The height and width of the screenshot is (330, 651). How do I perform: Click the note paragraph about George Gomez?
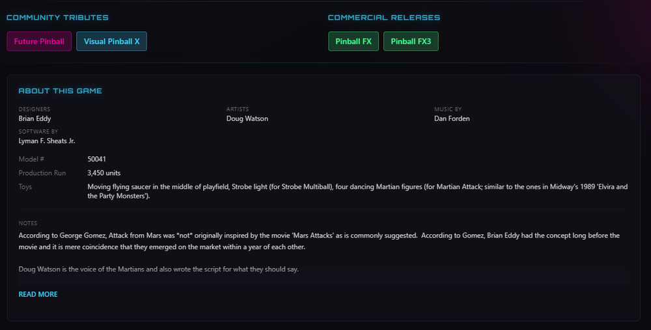click(x=319, y=241)
